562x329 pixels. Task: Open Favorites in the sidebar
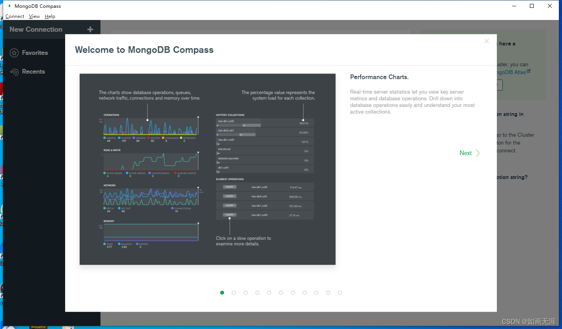35,53
